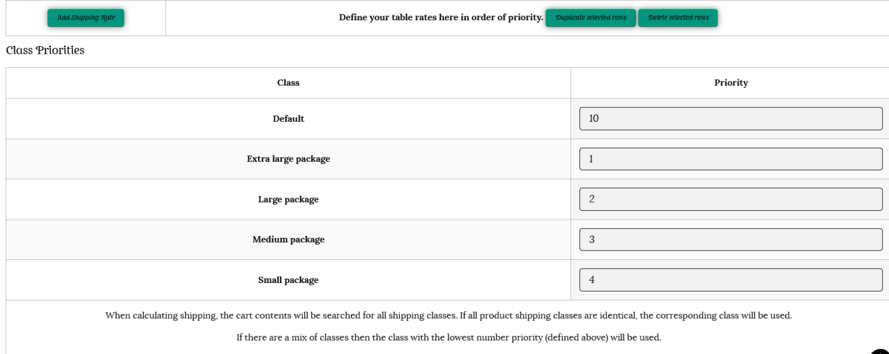The image size is (889, 354).
Task: Click the 'Define your table rates' text
Action: pos(440,17)
